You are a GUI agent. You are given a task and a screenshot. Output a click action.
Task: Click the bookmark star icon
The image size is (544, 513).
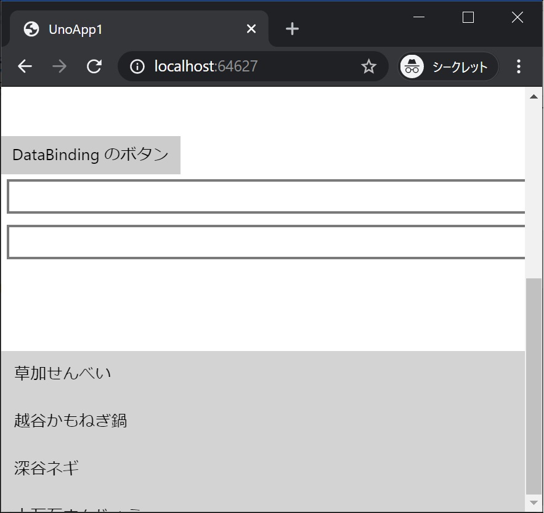(x=368, y=66)
